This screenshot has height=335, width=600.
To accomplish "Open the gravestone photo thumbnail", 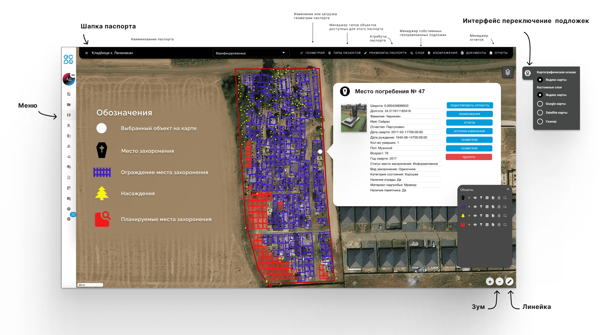I will click(354, 118).
